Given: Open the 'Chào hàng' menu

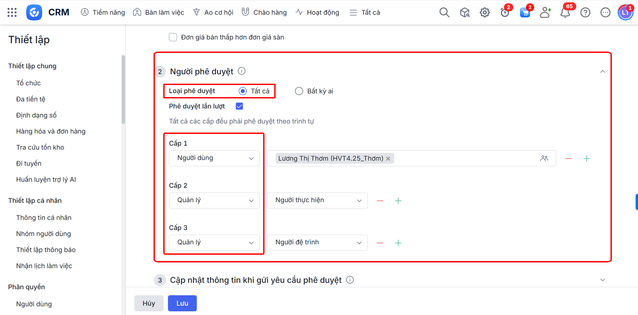Looking at the screenshot, I should 264,12.
